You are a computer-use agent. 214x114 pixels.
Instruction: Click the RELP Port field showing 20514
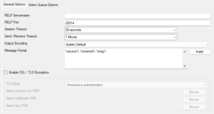[x=137, y=23]
